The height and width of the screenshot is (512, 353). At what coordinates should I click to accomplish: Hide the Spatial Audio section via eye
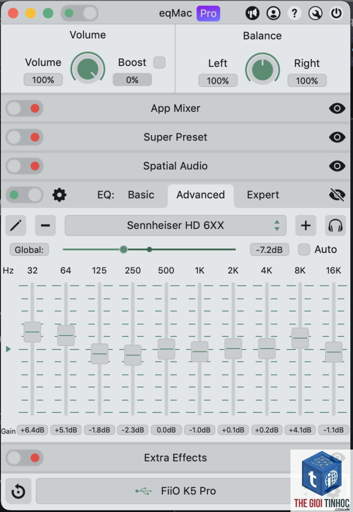[337, 166]
